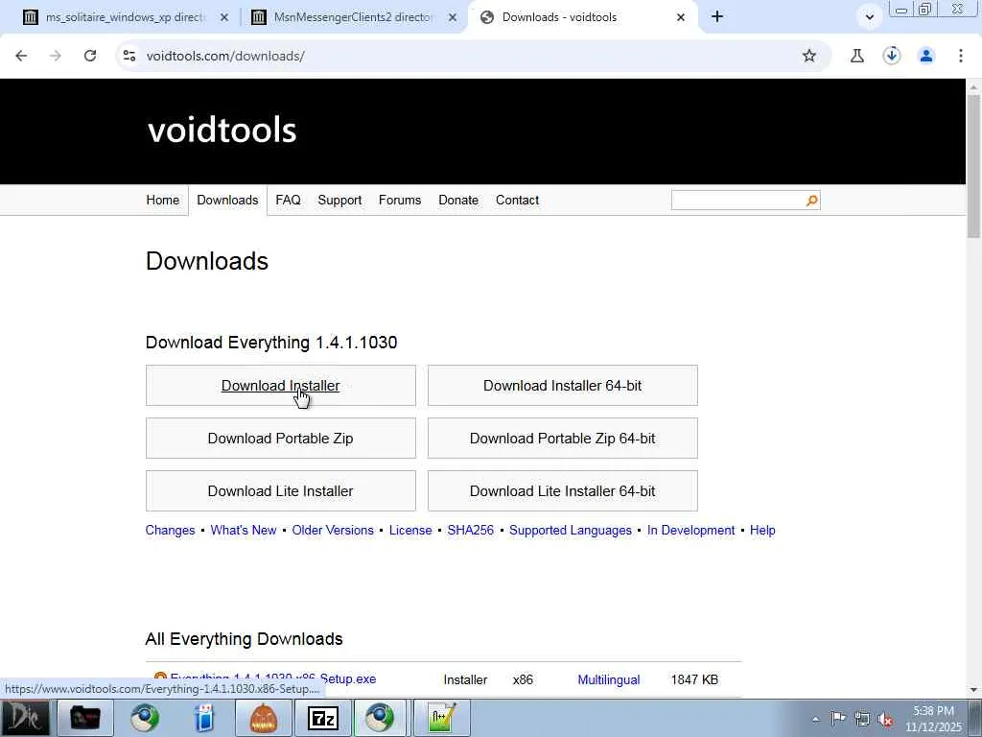The height and width of the screenshot is (737, 982).
Task: Close the MsnMessengerClients2 tab
Action: (x=453, y=17)
